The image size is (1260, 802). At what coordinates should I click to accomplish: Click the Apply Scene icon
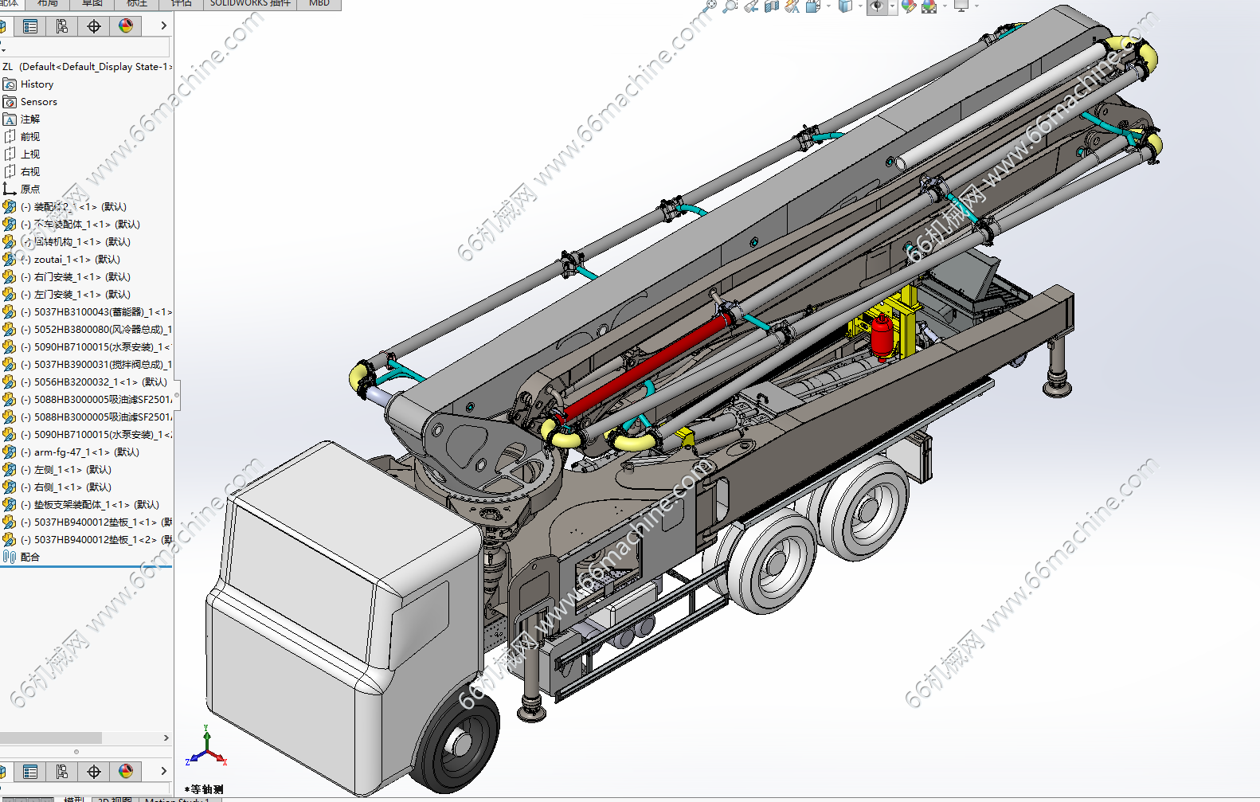point(929,6)
